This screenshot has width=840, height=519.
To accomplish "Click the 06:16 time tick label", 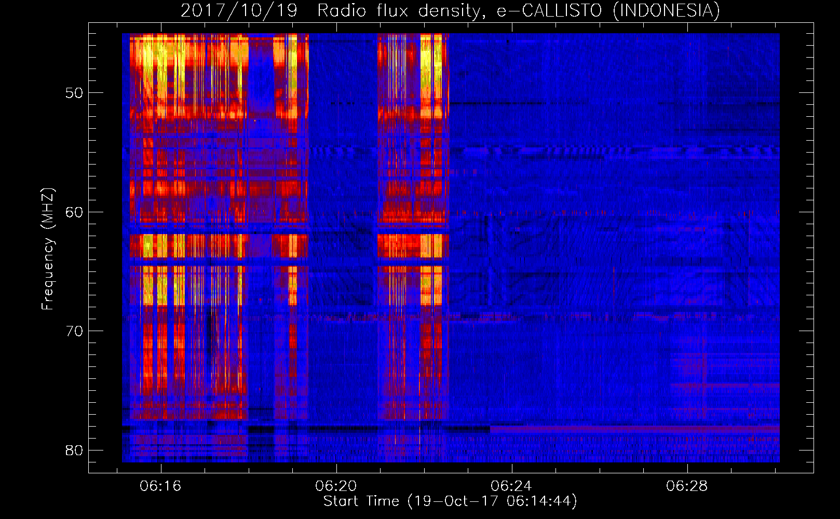I will pyautogui.click(x=160, y=486).
